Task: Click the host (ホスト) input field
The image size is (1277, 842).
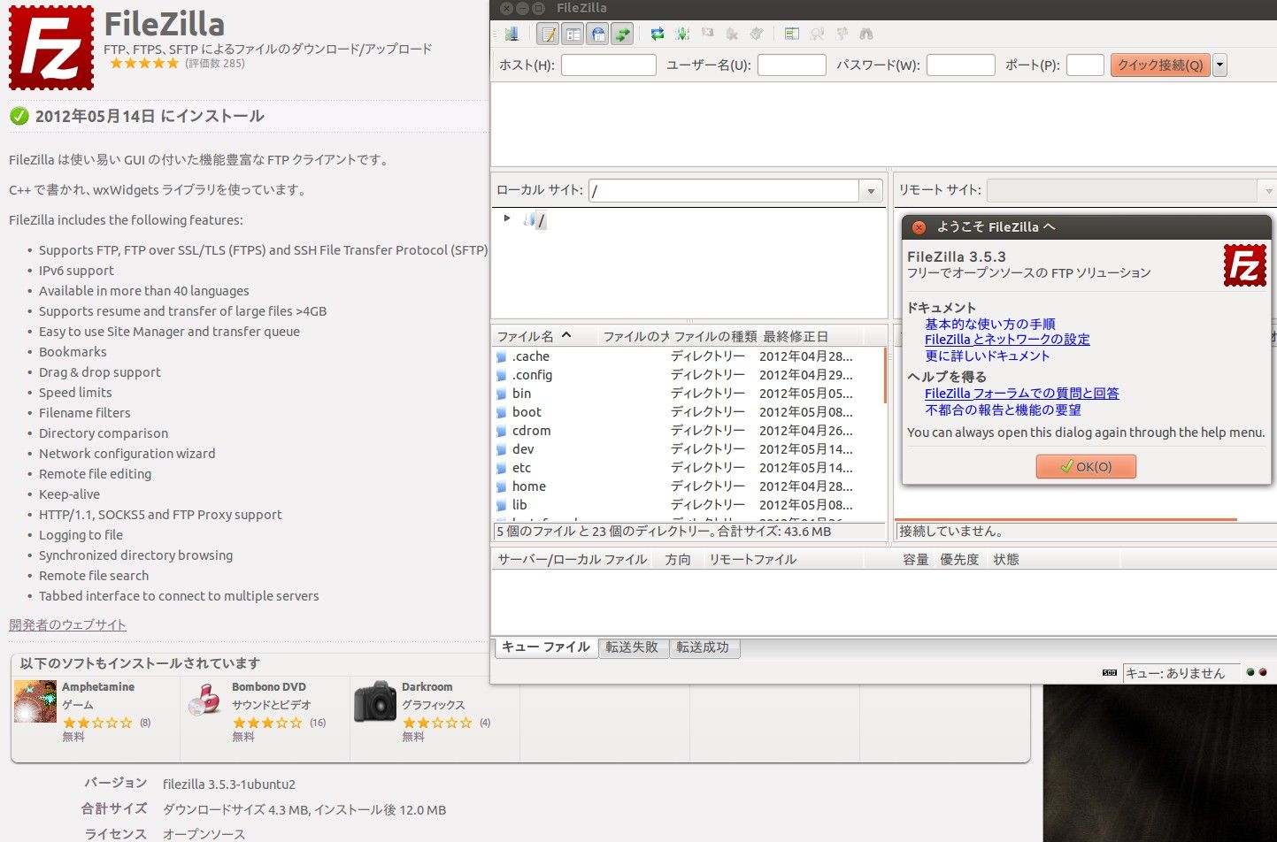Action: point(609,65)
